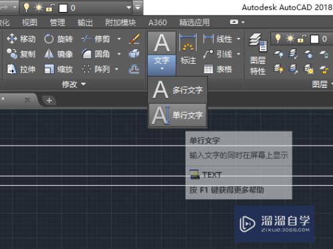Toggle layer lock in quick access toolbar
Screen dimensions: 333x249
coord(49,8)
